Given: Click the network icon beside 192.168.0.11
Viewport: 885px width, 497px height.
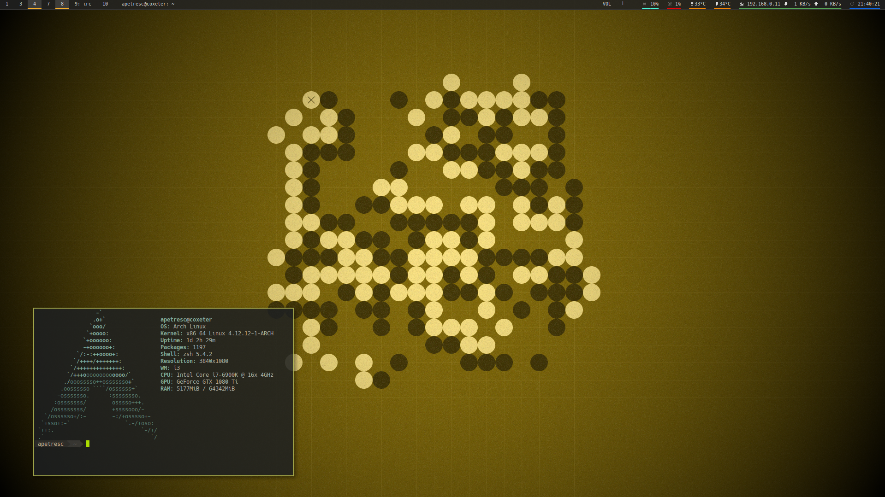Looking at the screenshot, I should (742, 4).
